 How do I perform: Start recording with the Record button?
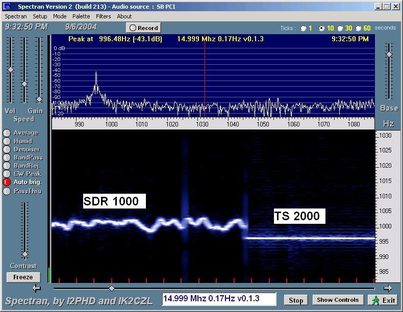click(x=143, y=28)
